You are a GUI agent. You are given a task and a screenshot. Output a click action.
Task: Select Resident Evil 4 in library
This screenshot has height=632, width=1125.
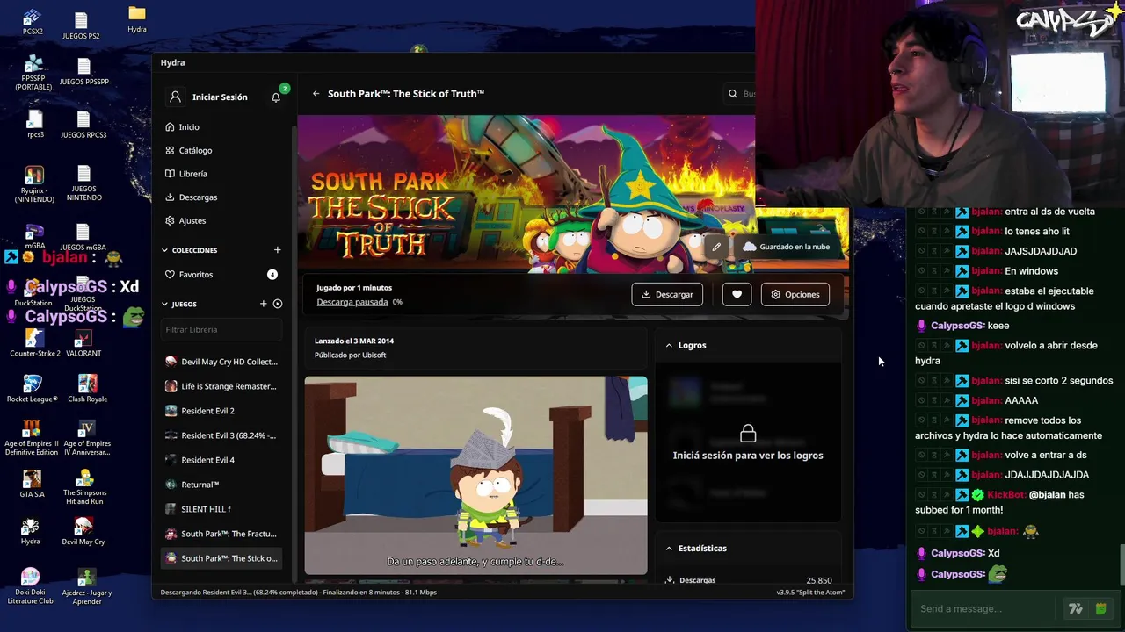[222, 460]
